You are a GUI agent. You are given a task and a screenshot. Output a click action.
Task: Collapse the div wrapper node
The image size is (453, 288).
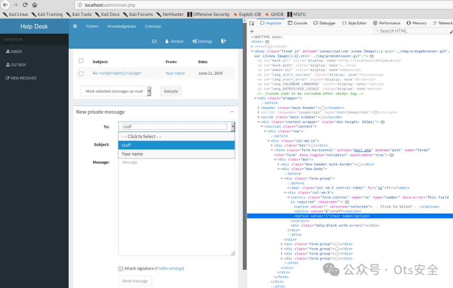point(255,98)
